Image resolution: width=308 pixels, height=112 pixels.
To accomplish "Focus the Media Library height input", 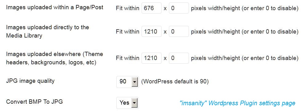I will [x=179, y=31].
